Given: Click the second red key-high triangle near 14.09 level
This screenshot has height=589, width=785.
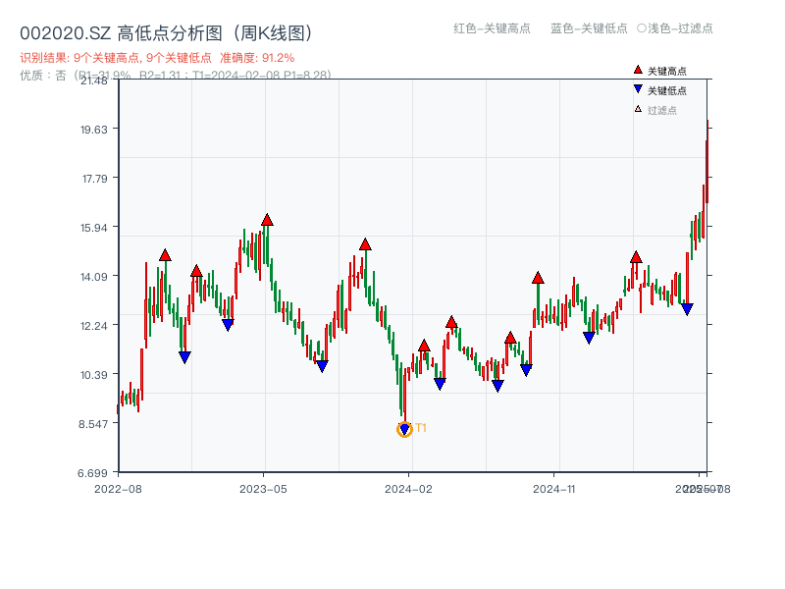Looking at the screenshot, I should tap(196, 271).
